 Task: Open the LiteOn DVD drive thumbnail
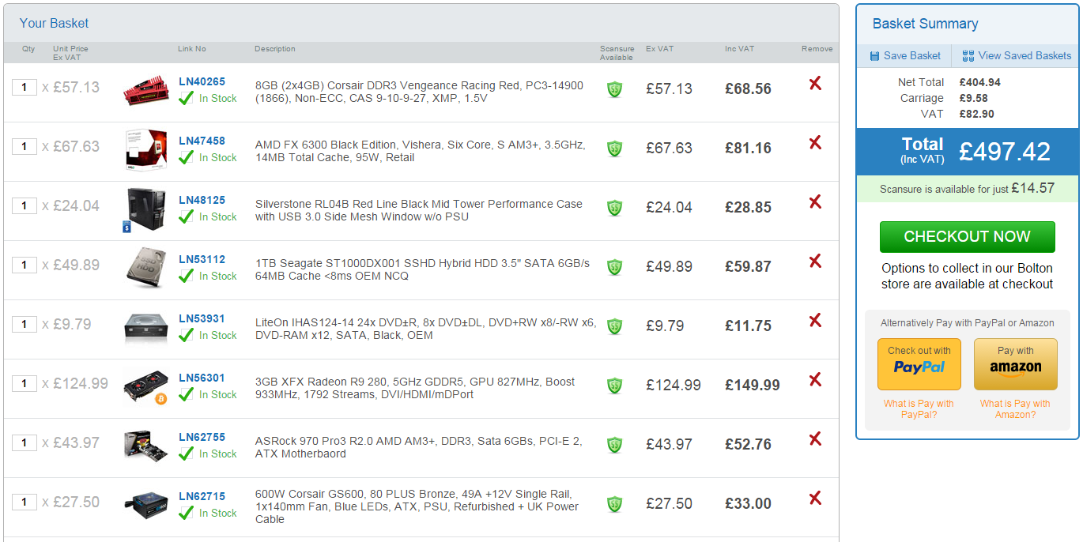click(x=146, y=327)
